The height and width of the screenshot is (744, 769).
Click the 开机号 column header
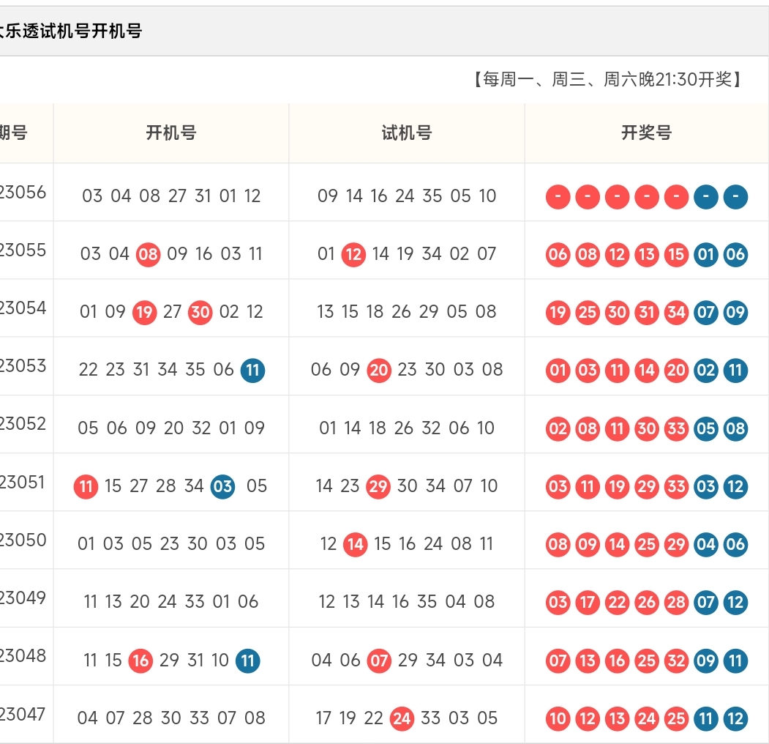coord(171,133)
